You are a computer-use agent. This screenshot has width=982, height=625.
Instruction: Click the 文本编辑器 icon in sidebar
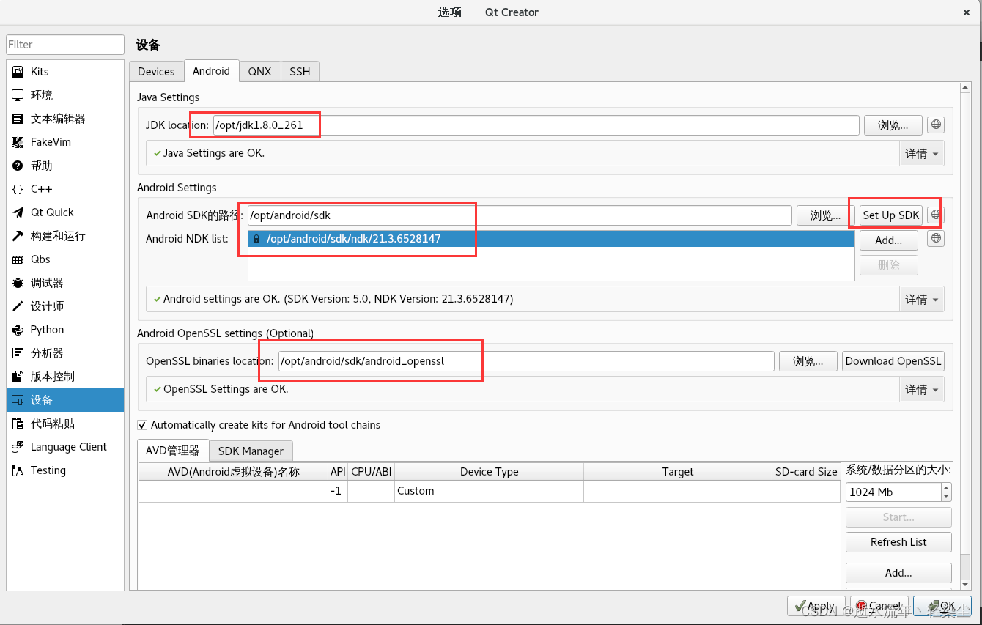click(x=18, y=119)
